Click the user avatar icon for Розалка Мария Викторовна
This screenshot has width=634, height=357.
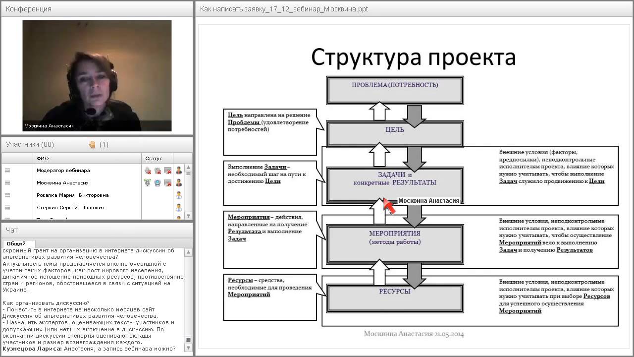click(179, 195)
